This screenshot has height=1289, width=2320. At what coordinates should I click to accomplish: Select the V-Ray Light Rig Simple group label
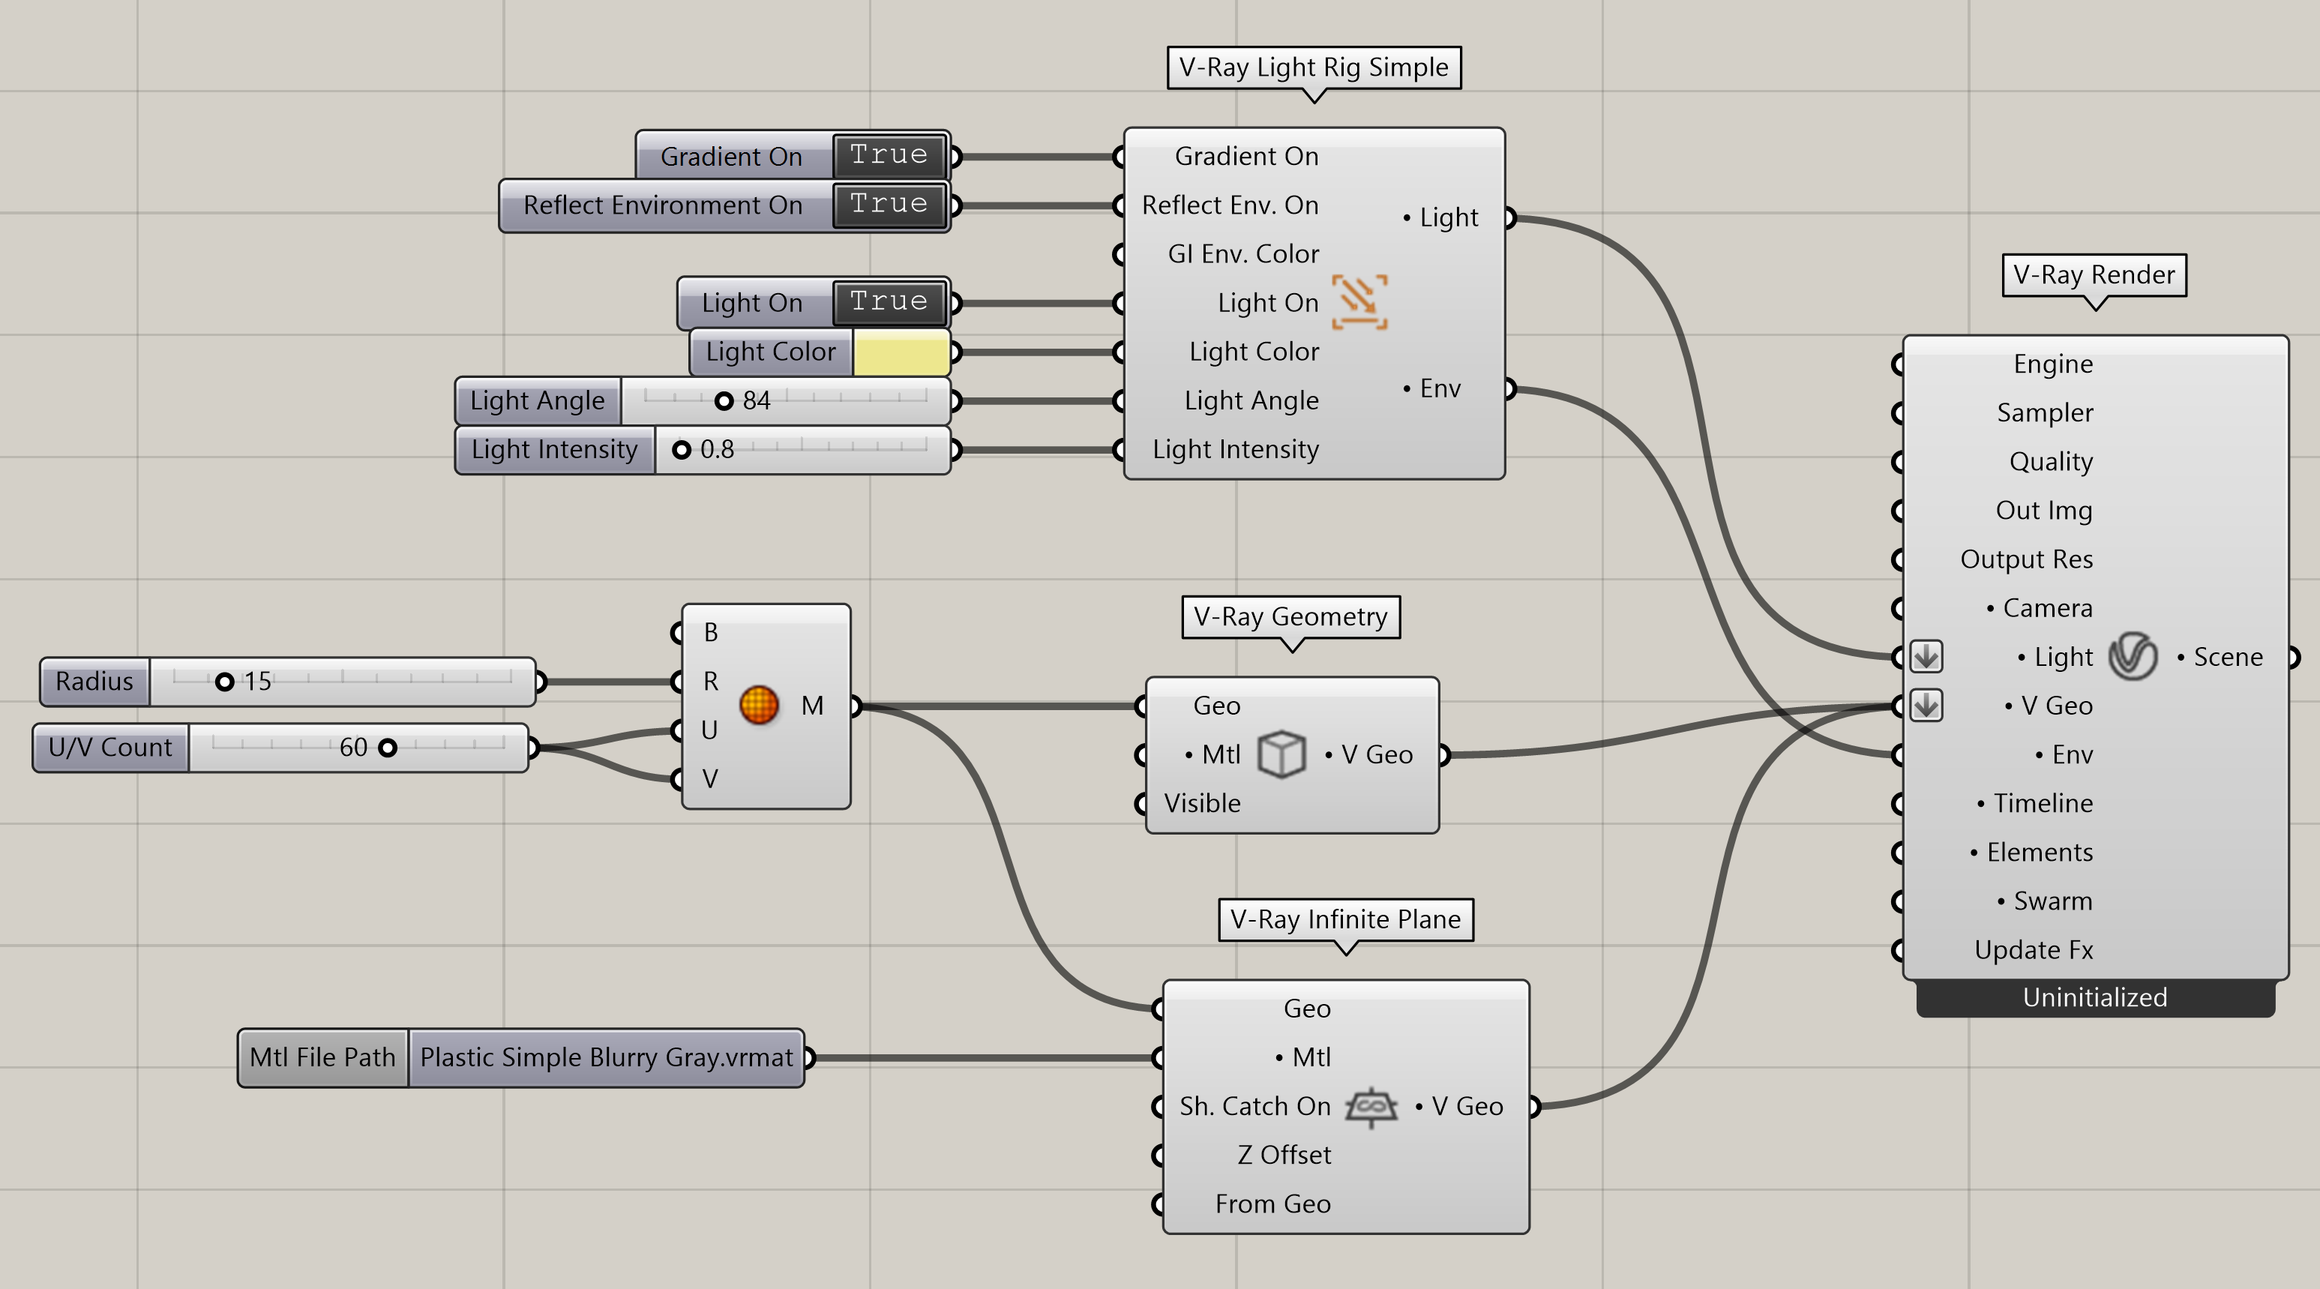(1314, 67)
